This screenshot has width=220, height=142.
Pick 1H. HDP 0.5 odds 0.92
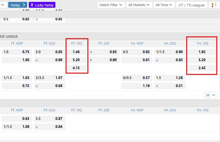(x=137, y=52)
